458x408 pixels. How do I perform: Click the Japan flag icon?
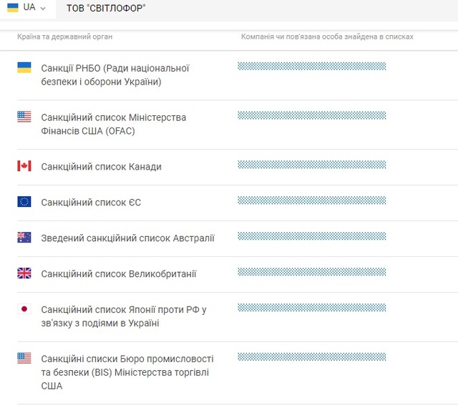click(x=24, y=309)
